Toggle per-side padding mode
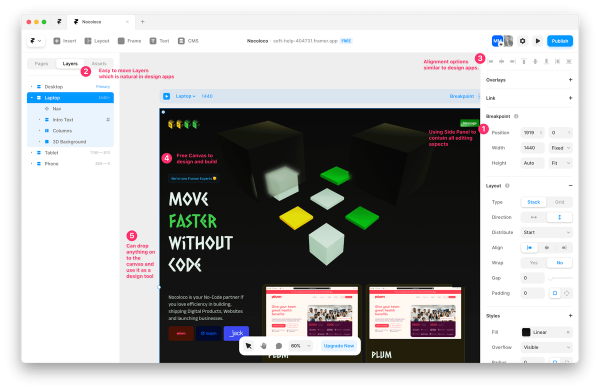The image size is (600, 391). click(x=566, y=293)
